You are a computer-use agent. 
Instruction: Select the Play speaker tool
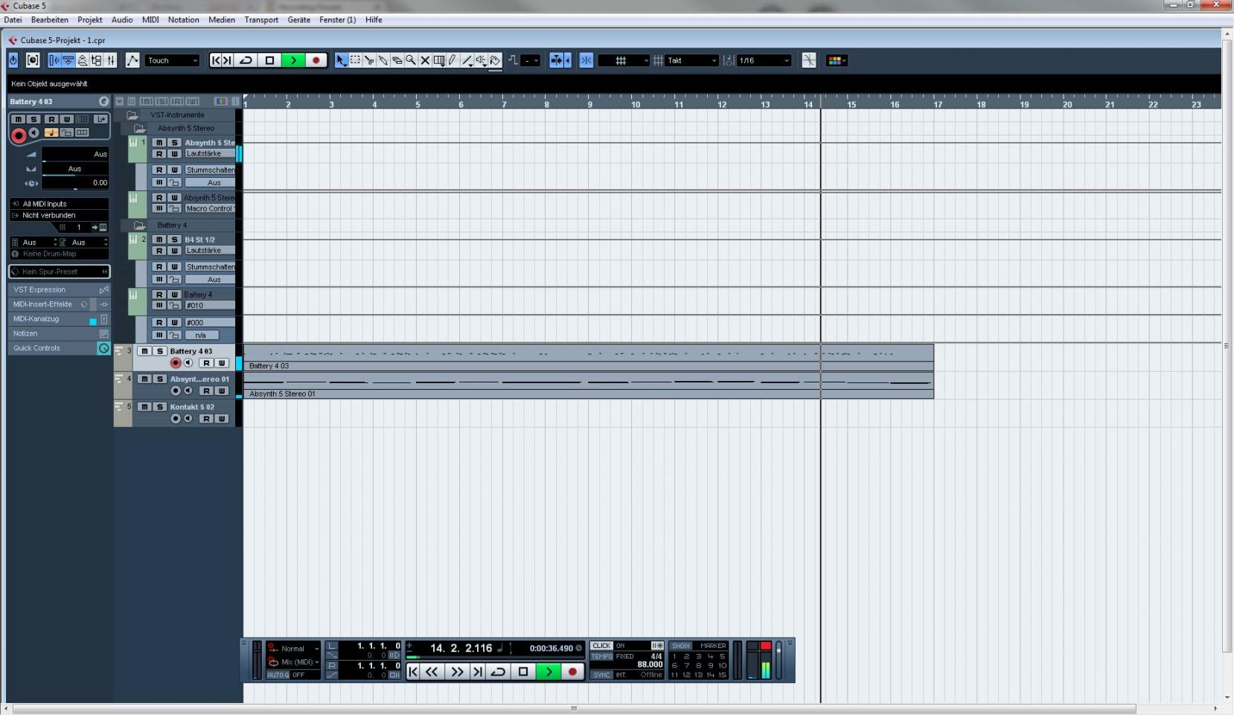click(482, 60)
